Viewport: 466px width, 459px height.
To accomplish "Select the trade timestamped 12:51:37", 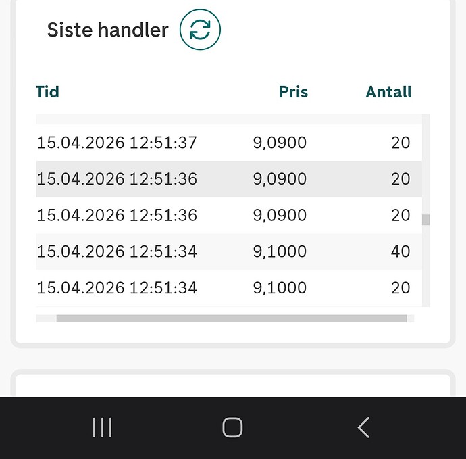I will coord(117,143).
